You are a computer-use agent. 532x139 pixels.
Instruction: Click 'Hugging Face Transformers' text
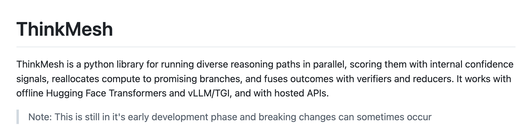[106, 93]
